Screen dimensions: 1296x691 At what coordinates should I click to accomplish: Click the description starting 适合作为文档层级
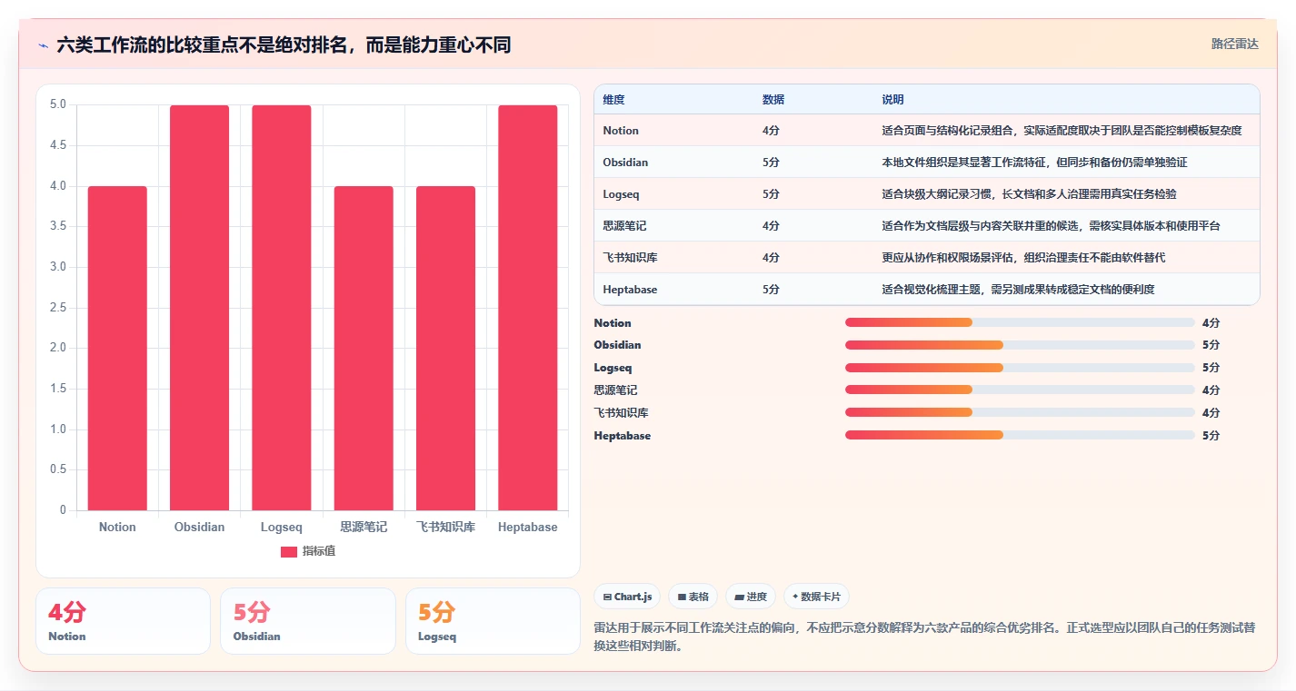pyautogui.click(x=1051, y=226)
